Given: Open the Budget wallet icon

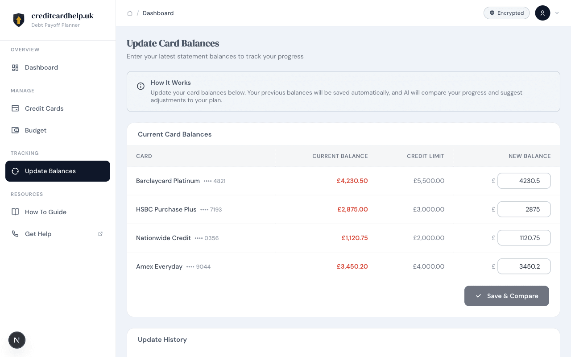Looking at the screenshot, I should click(15, 130).
